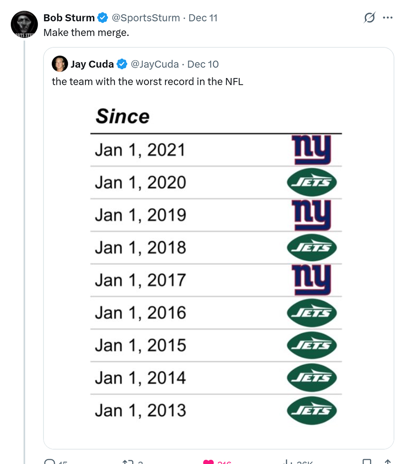The height and width of the screenshot is (464, 405).
Task: Click Jay Cuda's blue verified badge
Action: tap(122, 64)
